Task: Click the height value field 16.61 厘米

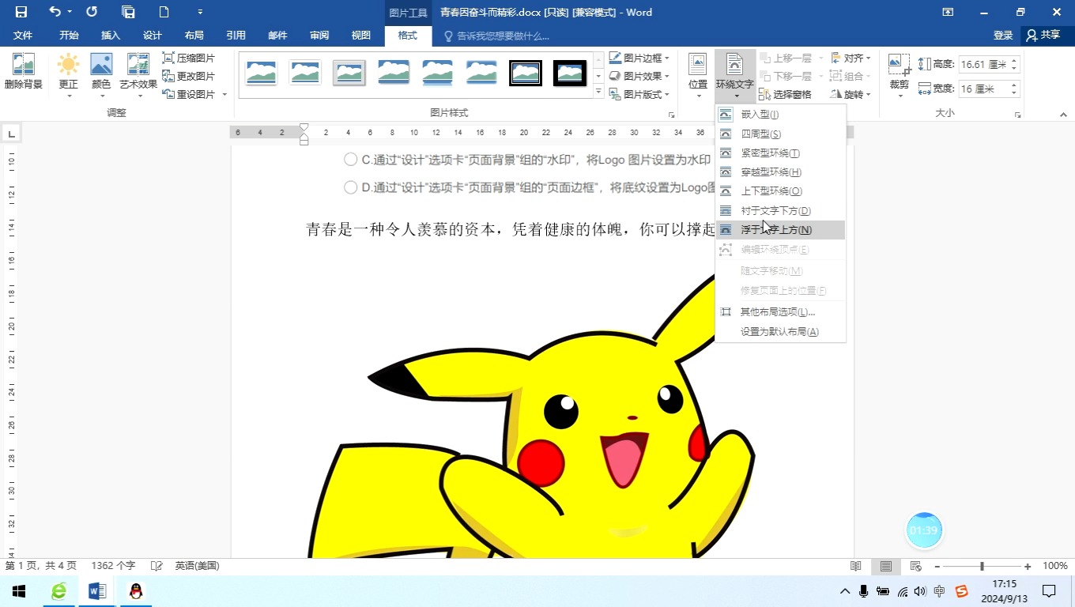Action: 984,64
